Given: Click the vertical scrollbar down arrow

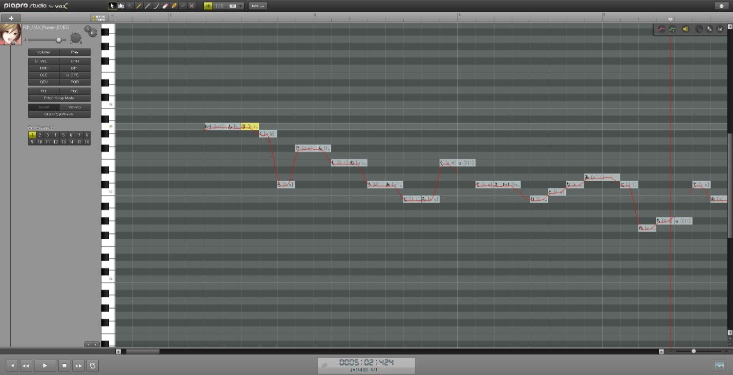Looking at the screenshot, I should pos(730,333).
